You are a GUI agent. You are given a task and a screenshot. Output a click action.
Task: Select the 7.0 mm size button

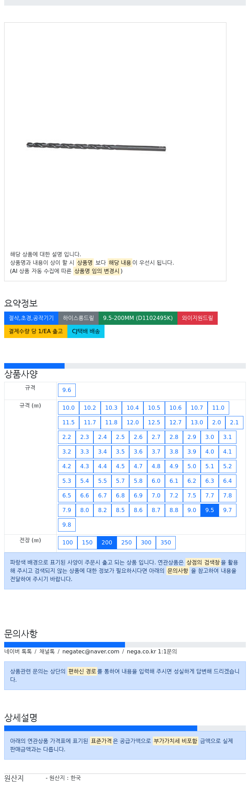click(x=156, y=496)
